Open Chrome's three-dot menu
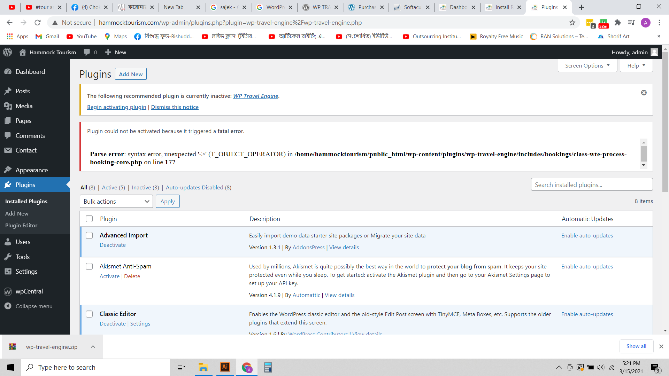 pos(659,23)
